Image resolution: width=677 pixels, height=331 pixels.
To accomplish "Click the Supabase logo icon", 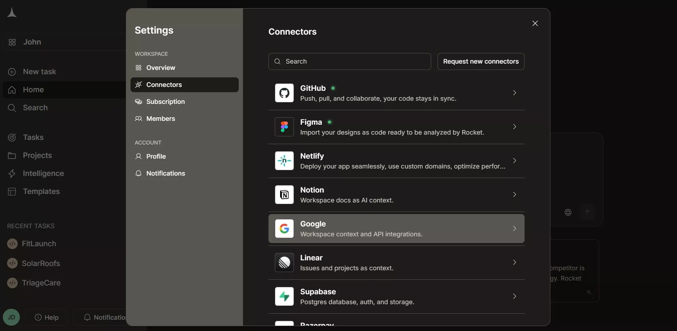I will tap(284, 296).
